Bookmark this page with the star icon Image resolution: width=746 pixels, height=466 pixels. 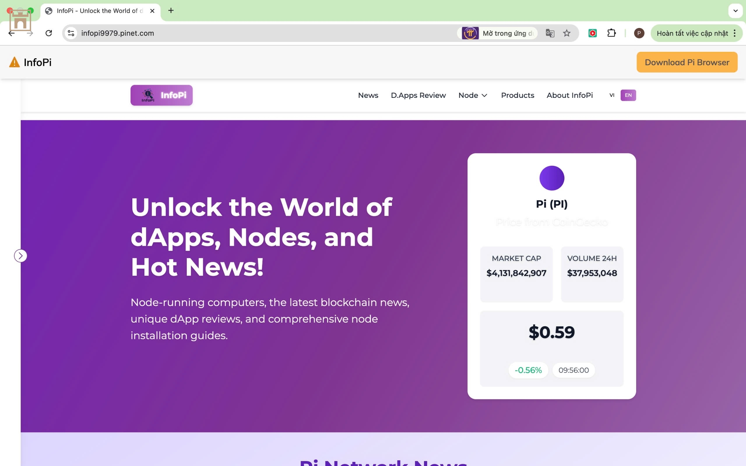[566, 33]
